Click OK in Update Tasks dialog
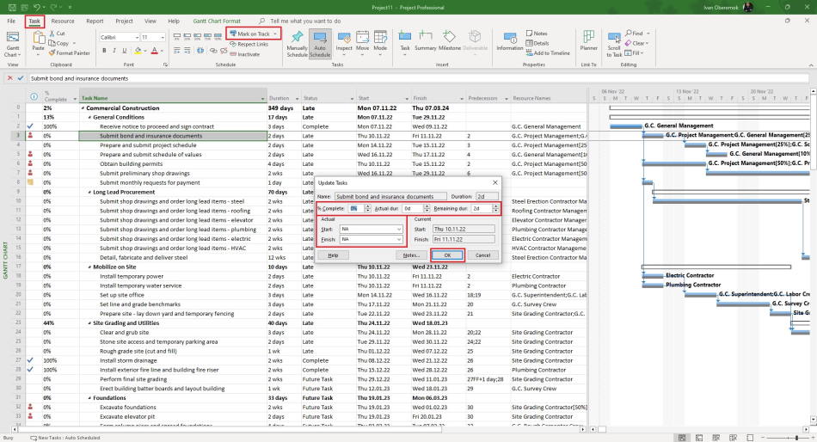Viewport: 817px width, 442px height. click(447, 255)
